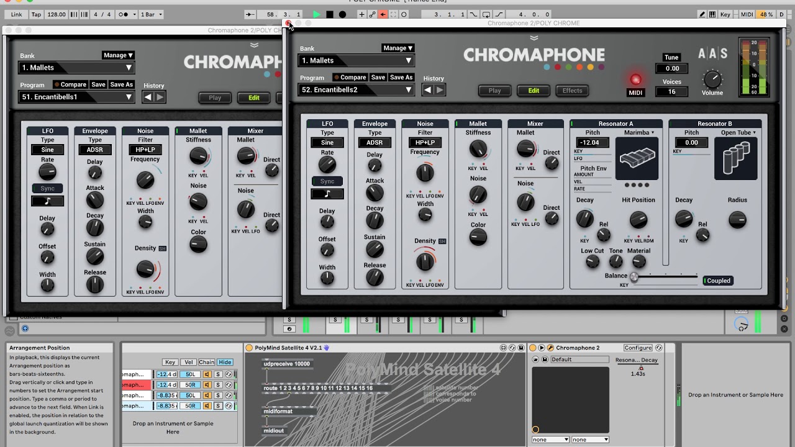
Task: Click Compare in front Chromaphone window
Action: click(350, 78)
